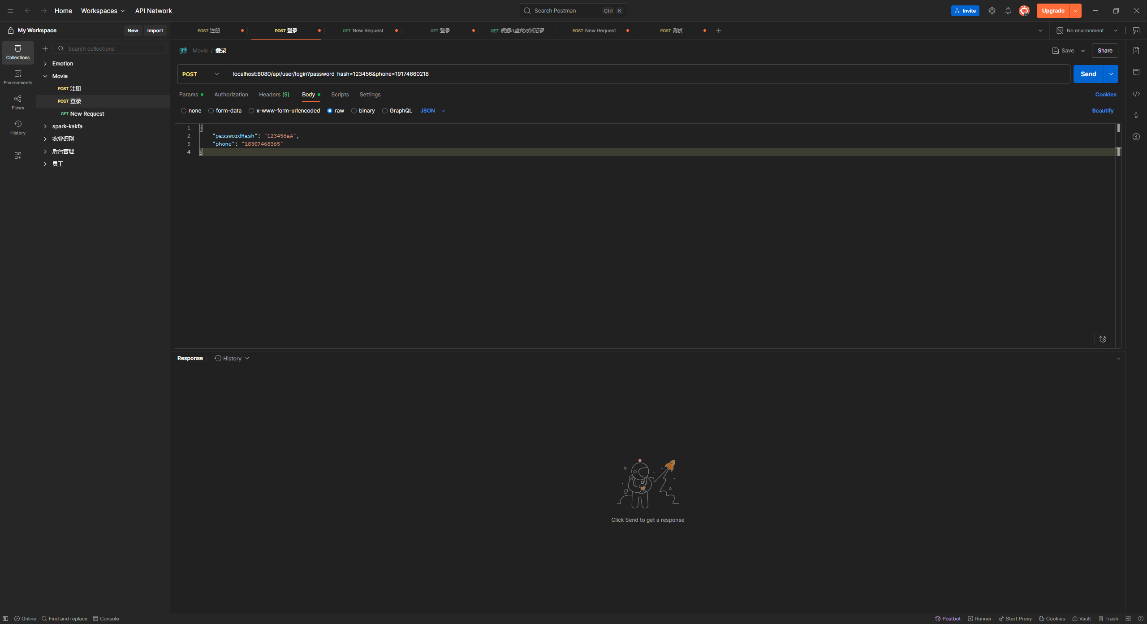
Task: Click the request URL input field
Action: point(627,74)
